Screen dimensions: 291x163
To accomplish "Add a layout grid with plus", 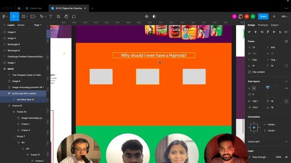I will [286, 142].
